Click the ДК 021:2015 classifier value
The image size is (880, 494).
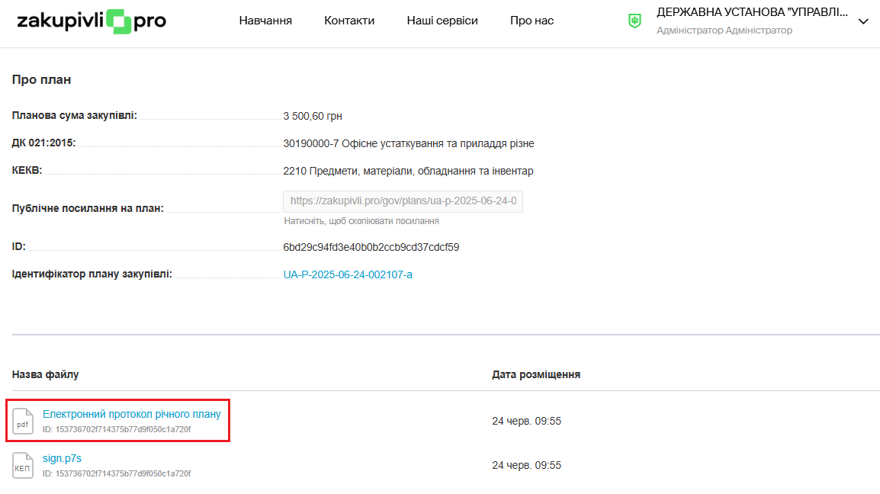point(408,143)
